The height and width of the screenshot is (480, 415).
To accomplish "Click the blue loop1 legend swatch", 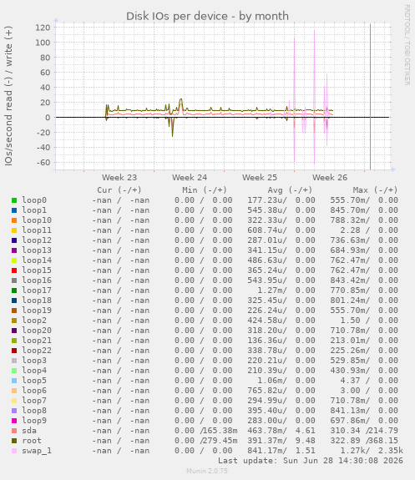I will (x=14, y=210).
